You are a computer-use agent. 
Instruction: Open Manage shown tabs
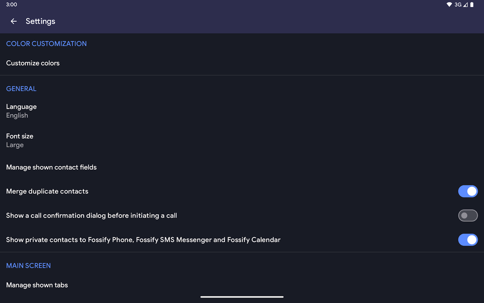point(37,285)
